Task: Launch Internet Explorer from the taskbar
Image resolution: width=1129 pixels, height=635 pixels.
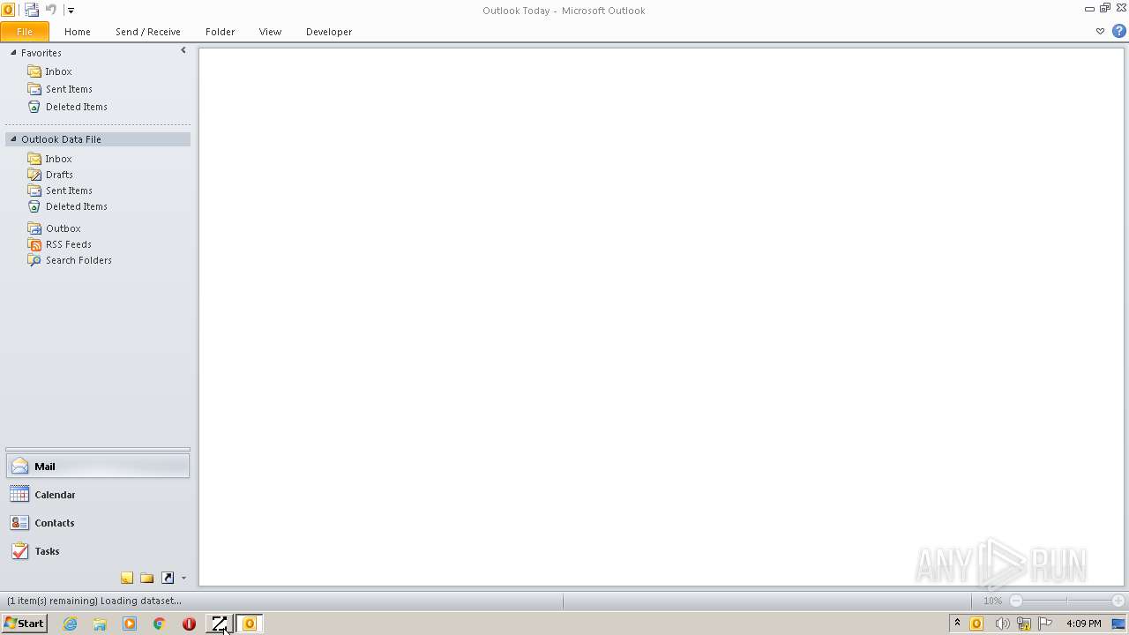Action: (x=70, y=624)
